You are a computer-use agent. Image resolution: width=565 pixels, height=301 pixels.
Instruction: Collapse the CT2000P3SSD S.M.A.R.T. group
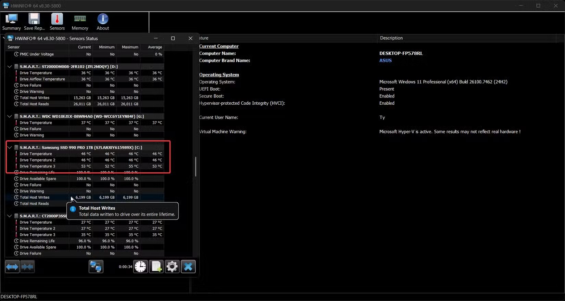(10, 216)
